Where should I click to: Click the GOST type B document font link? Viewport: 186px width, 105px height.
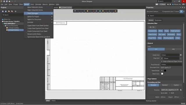click(166, 67)
